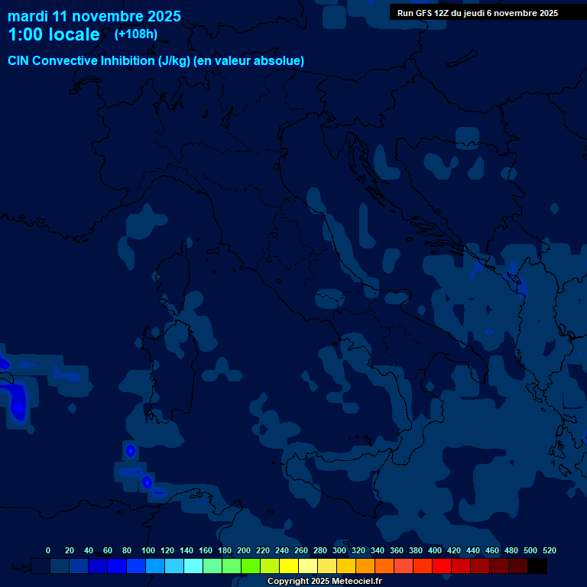Viewport: 587px width, 587px height.
Task: Click the orange legend swatch below 340
Action: pos(365,566)
